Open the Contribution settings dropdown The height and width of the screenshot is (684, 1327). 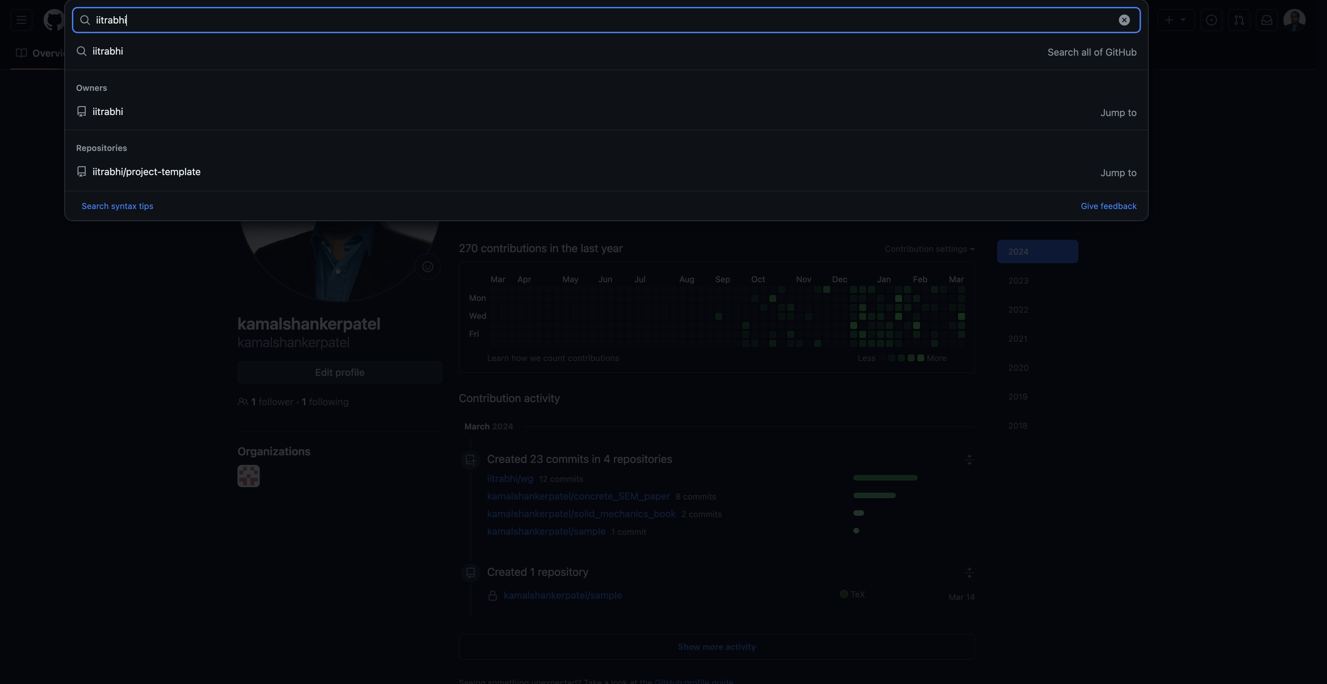click(929, 249)
